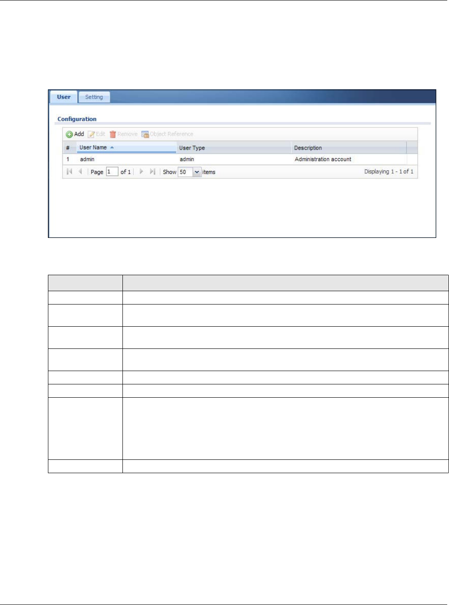Click the Edit button label

101,134
